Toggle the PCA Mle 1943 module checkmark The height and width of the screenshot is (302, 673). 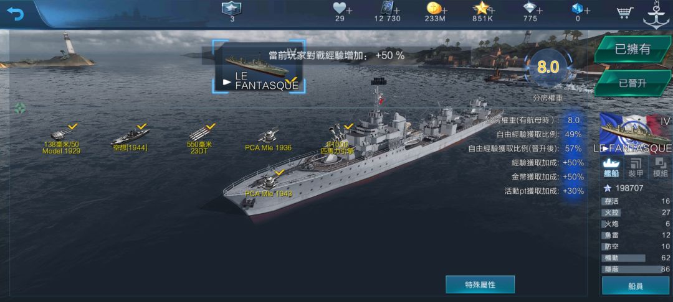coord(280,172)
